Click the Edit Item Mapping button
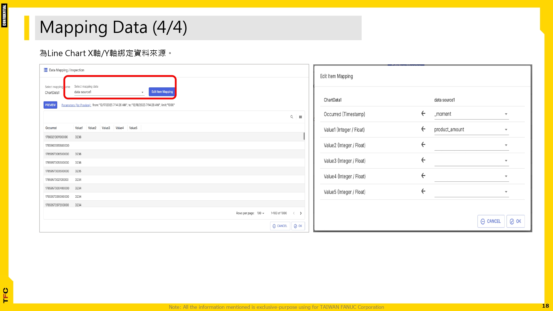This screenshot has height=311, width=553. click(162, 92)
